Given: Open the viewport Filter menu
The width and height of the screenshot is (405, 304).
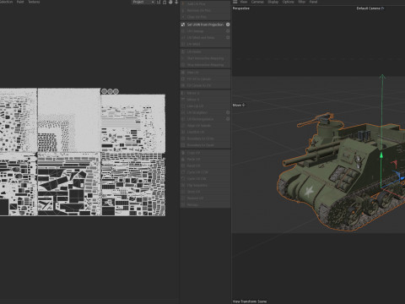Looking at the screenshot, I should (302, 2).
